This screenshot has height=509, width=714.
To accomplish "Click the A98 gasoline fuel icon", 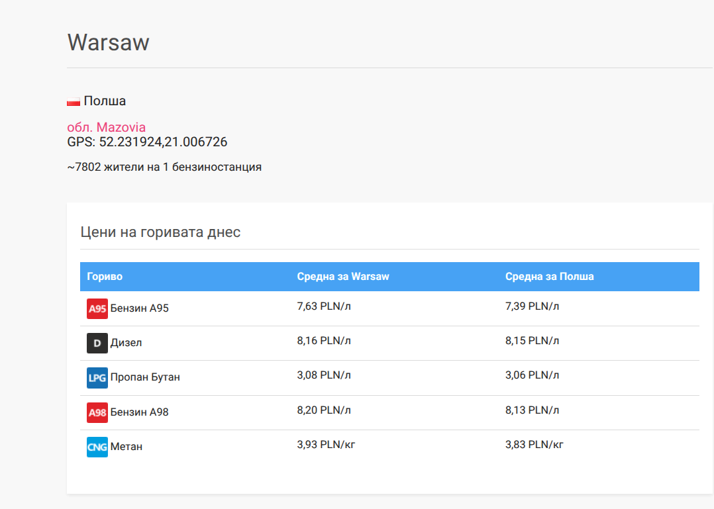I will [x=97, y=412].
